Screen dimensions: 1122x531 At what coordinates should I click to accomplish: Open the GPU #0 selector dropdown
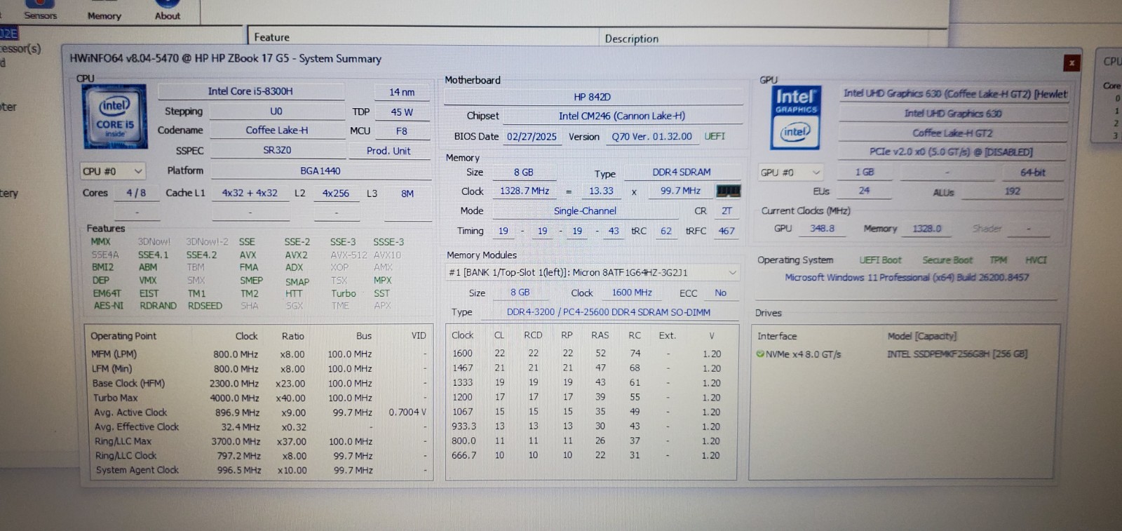(x=791, y=173)
